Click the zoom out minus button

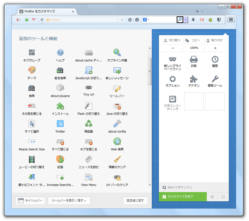coord(173,48)
